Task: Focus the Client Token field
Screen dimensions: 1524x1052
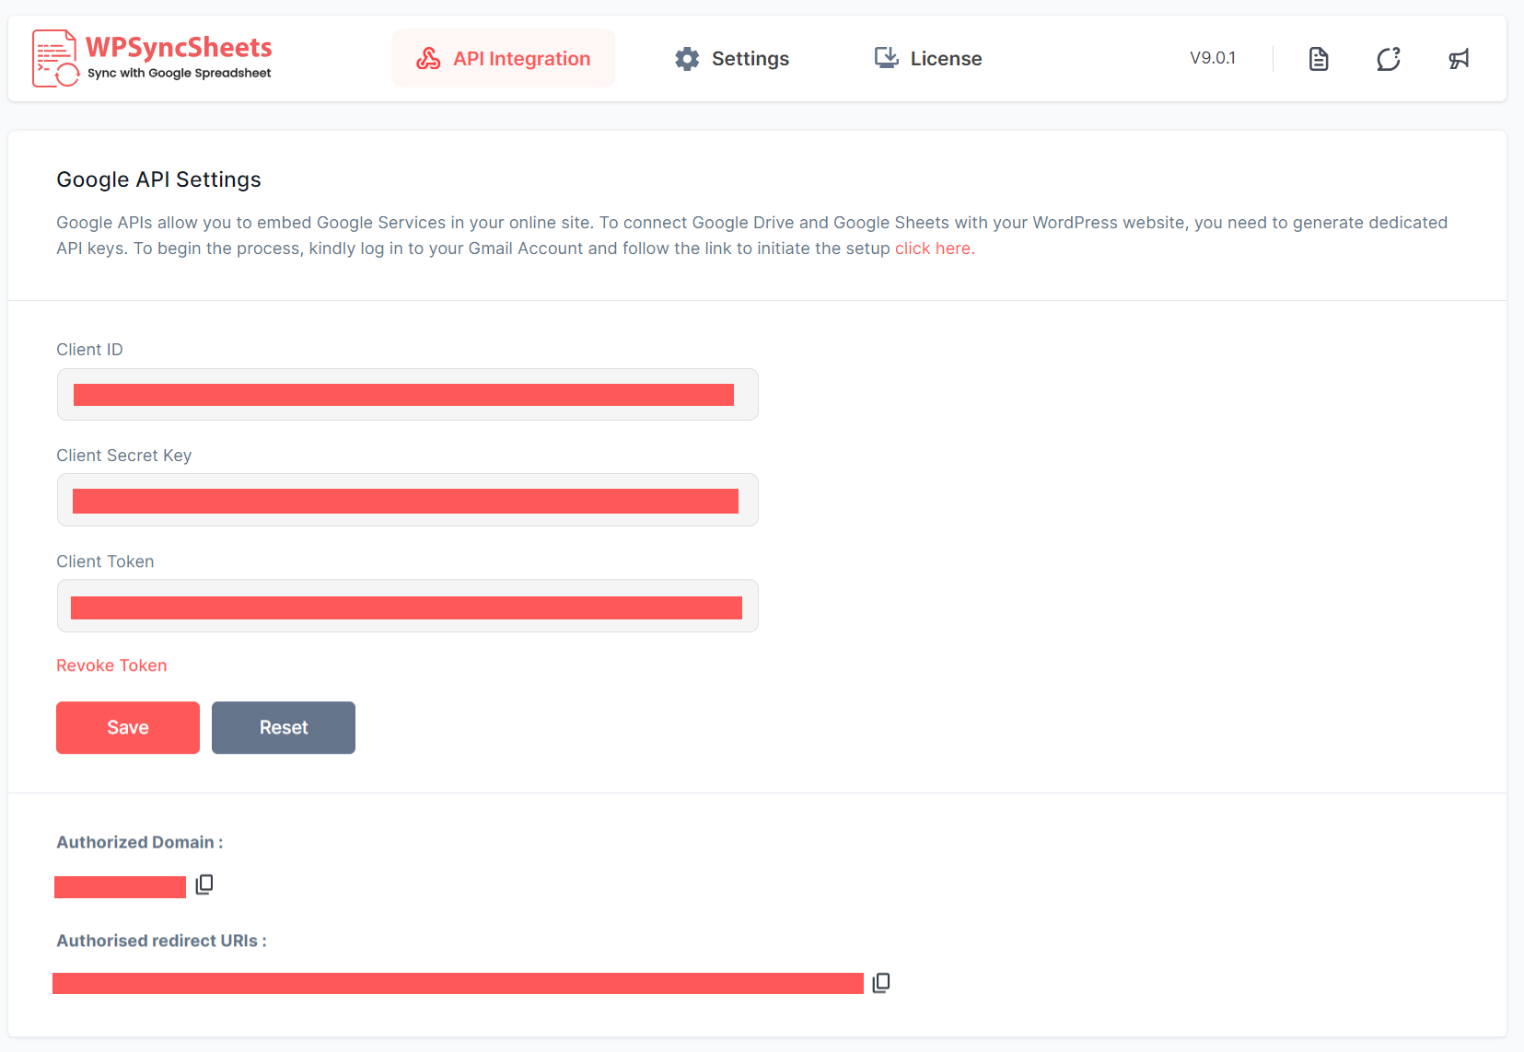Action: click(x=408, y=607)
